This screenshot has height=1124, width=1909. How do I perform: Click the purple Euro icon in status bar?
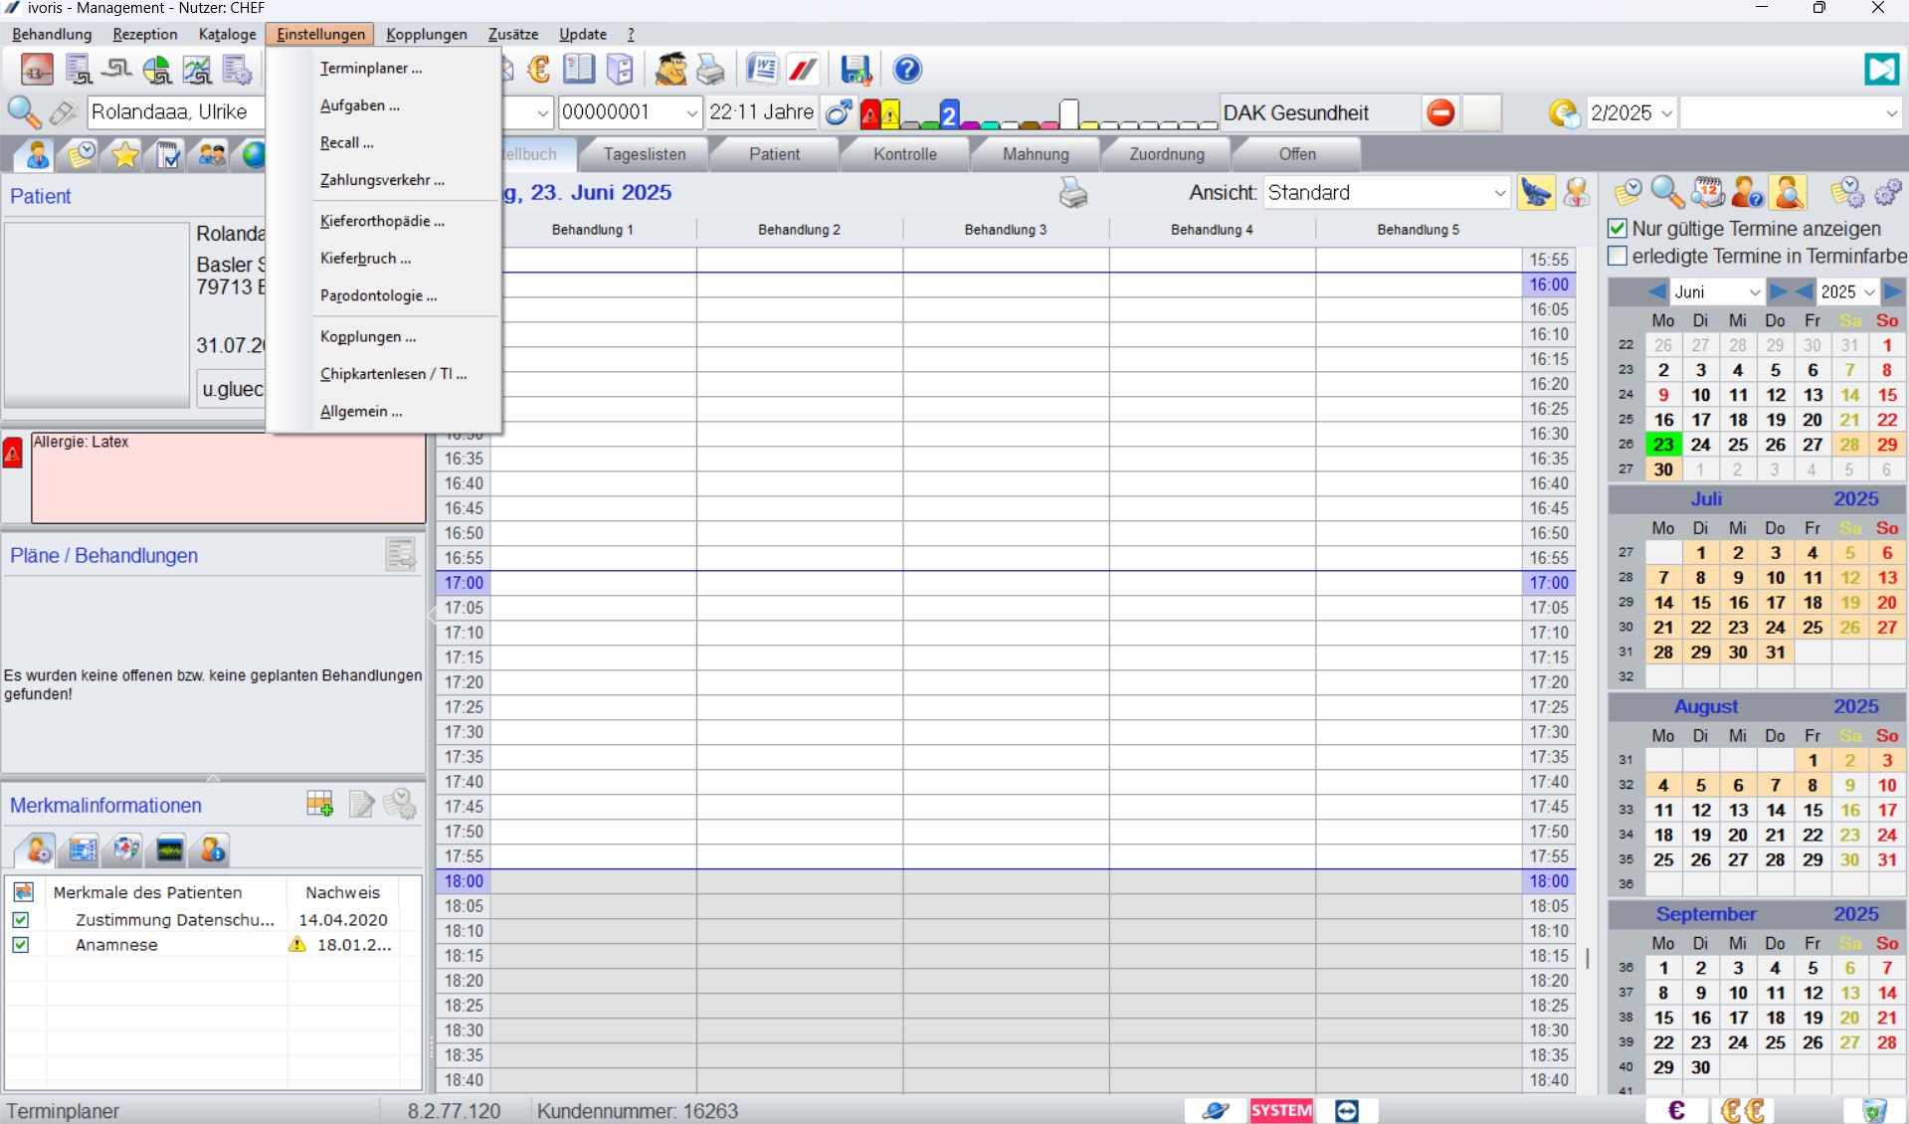pos(1677,1111)
